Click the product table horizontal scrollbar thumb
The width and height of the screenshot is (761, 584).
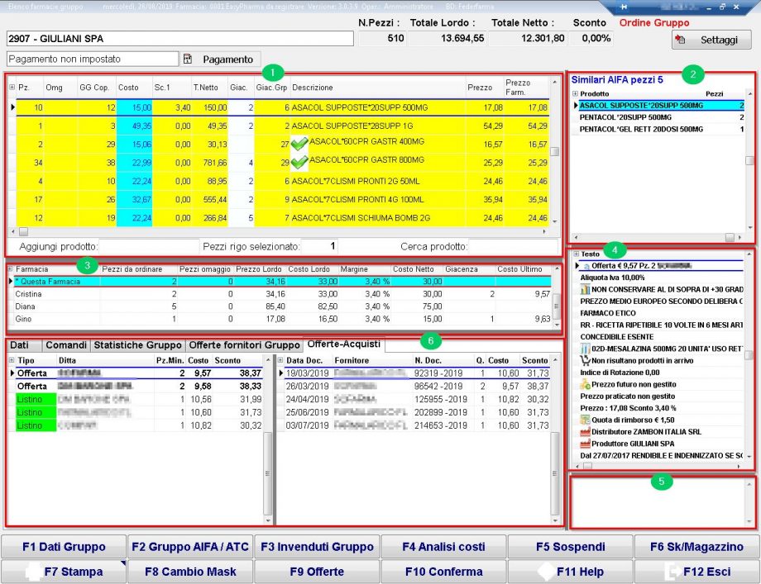click(23, 232)
